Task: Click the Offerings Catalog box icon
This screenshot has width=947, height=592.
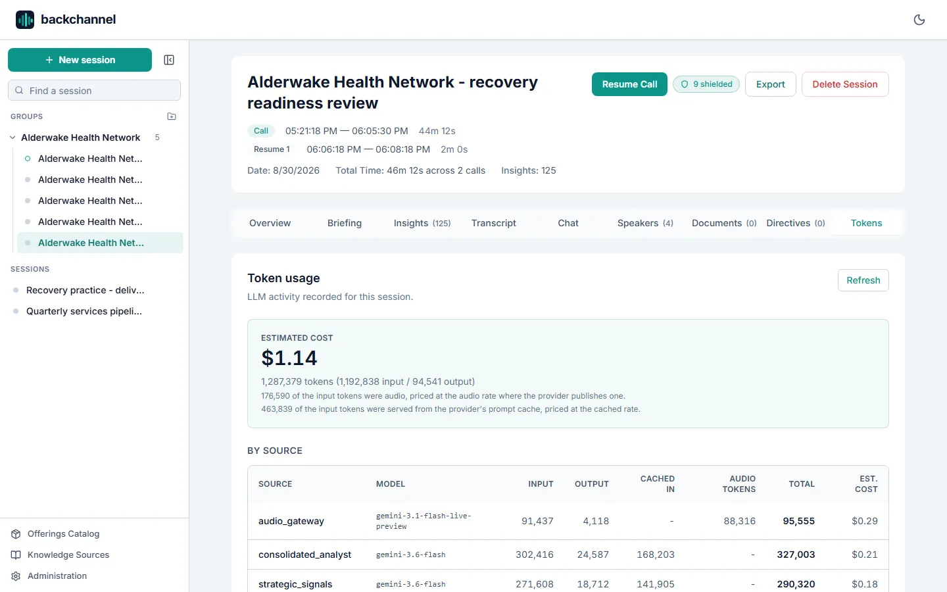Action: click(x=16, y=534)
